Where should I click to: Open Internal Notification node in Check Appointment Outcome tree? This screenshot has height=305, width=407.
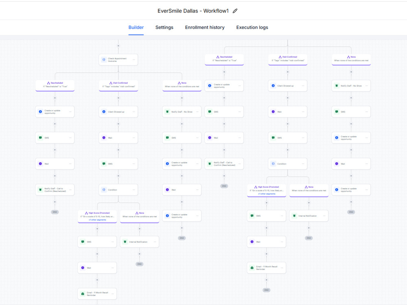tap(140, 242)
